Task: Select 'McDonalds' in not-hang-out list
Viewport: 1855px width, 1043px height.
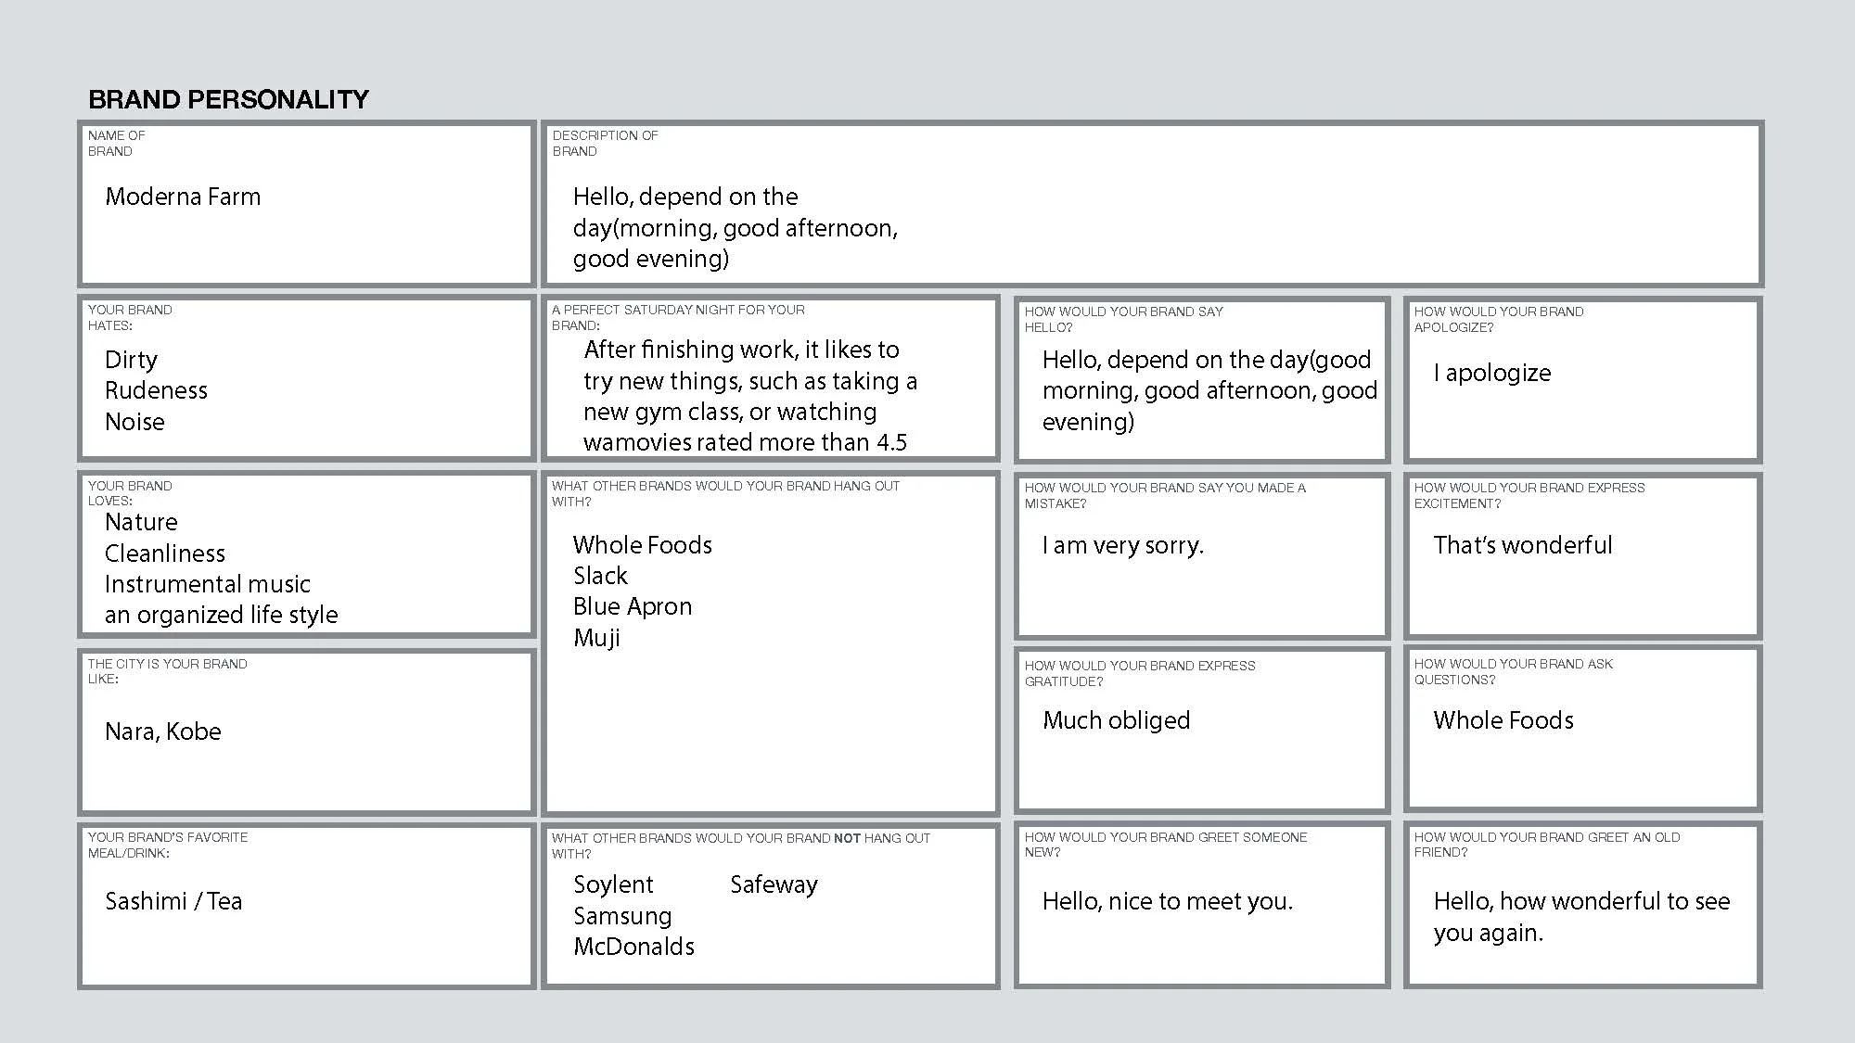Action: point(633,947)
